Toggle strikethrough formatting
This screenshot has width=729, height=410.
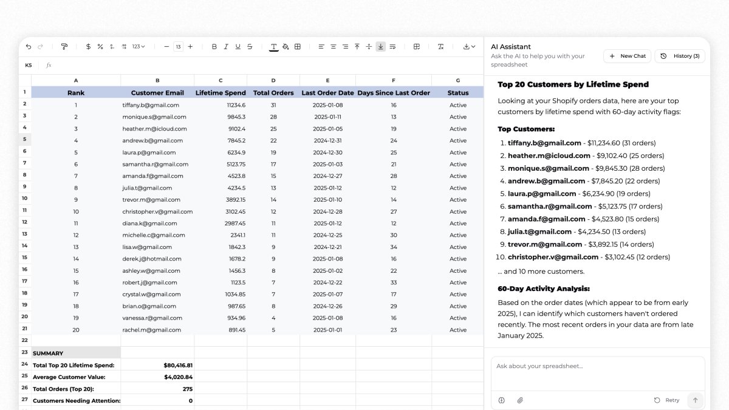click(250, 47)
